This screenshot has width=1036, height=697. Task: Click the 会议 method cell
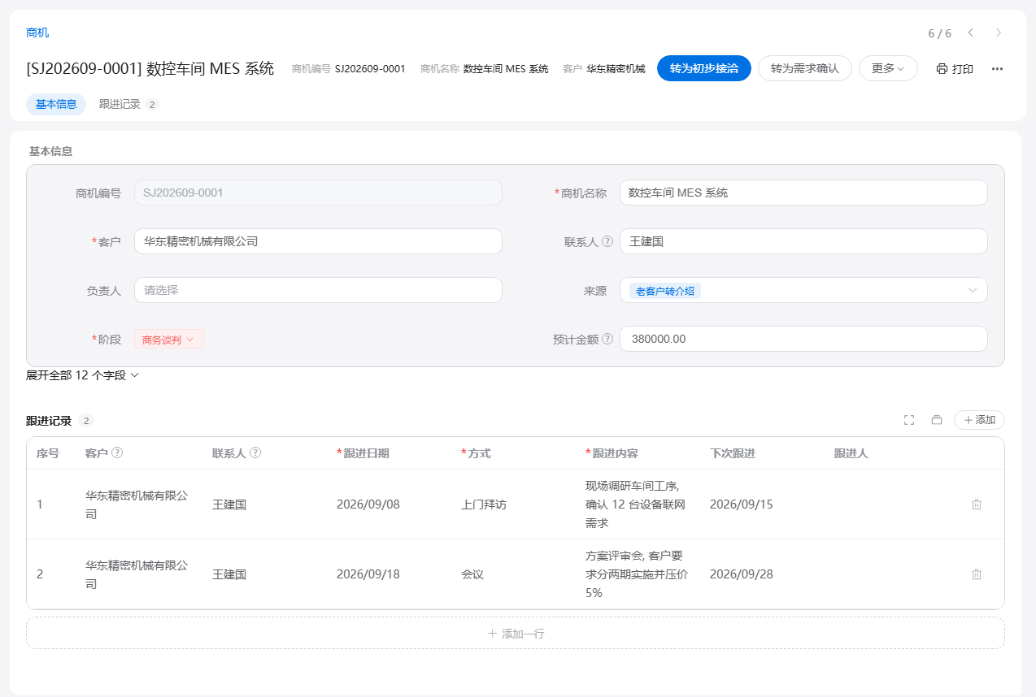click(x=472, y=574)
